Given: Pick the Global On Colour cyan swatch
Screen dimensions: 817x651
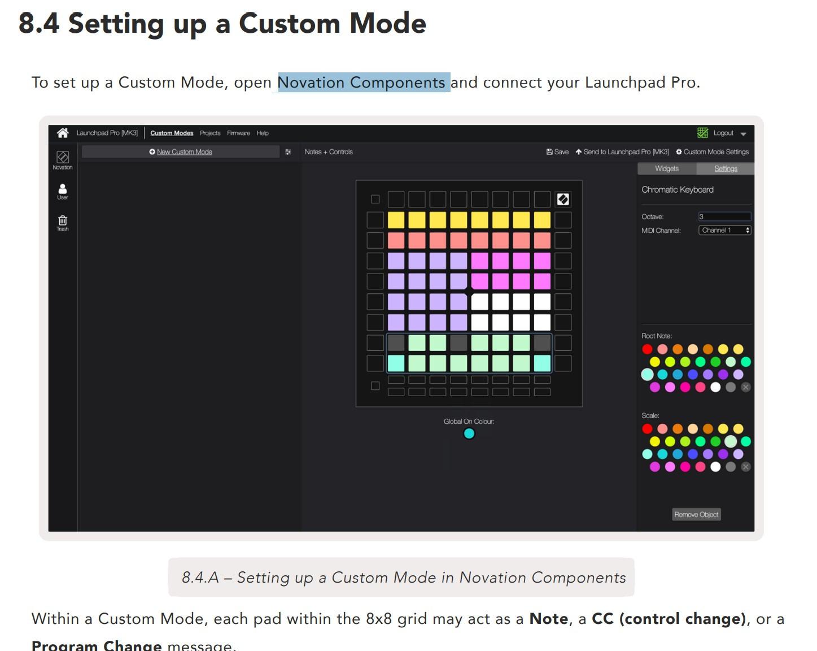Looking at the screenshot, I should point(469,433).
